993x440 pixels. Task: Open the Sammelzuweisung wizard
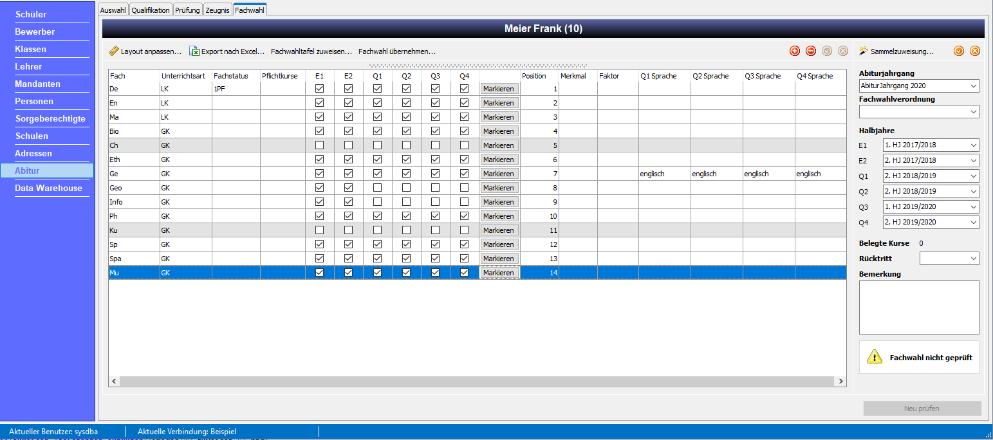pyautogui.click(x=896, y=51)
